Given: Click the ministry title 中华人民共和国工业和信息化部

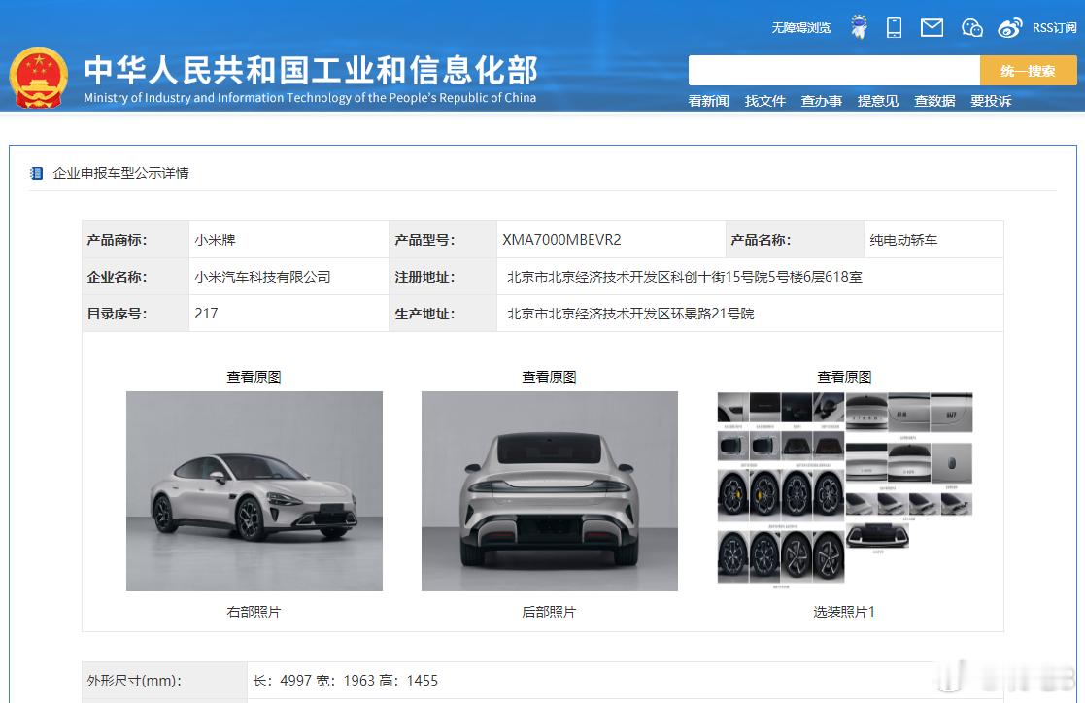Looking at the screenshot, I should pyautogui.click(x=311, y=70).
